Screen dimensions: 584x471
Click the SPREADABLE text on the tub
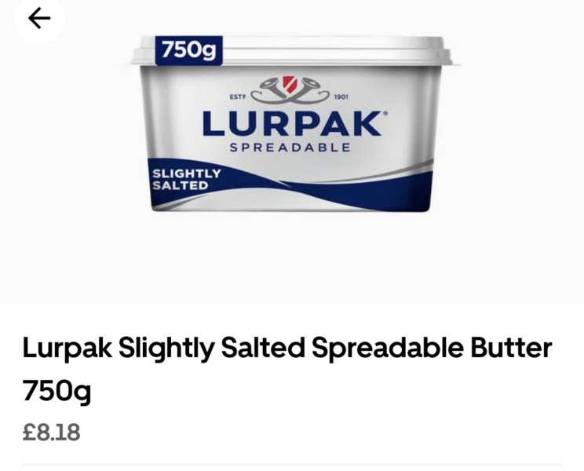click(x=290, y=148)
